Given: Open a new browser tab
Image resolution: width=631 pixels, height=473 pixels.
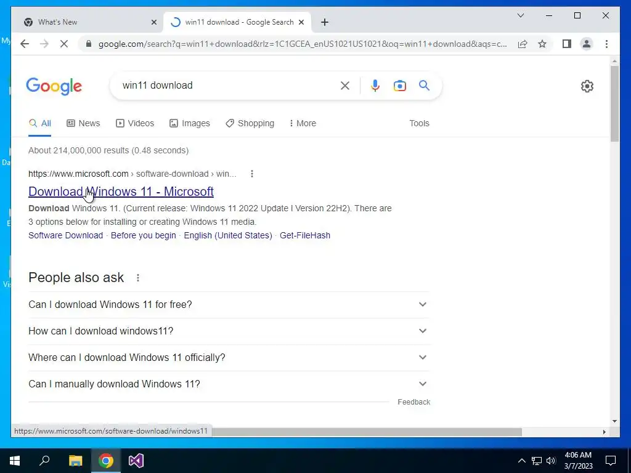Looking at the screenshot, I should coord(324,22).
